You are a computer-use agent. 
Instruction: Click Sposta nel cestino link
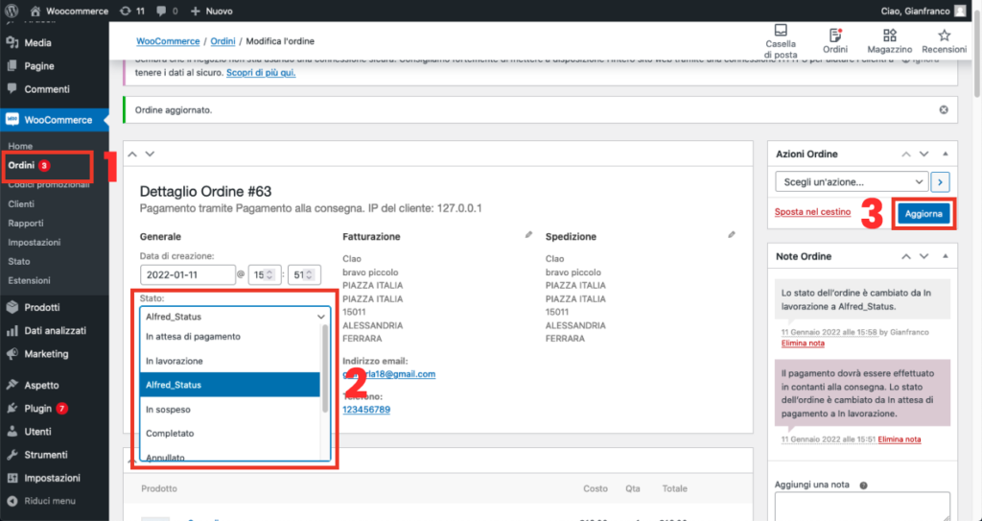coord(812,212)
